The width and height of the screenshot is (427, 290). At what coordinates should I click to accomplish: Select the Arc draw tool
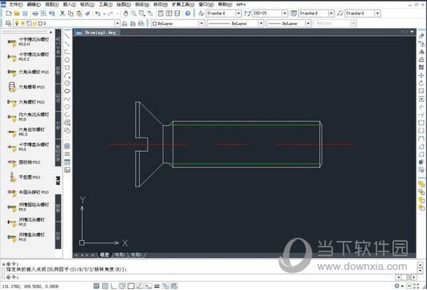coord(67,76)
